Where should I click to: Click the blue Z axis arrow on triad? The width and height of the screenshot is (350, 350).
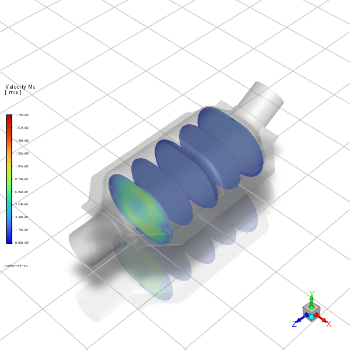(300, 320)
